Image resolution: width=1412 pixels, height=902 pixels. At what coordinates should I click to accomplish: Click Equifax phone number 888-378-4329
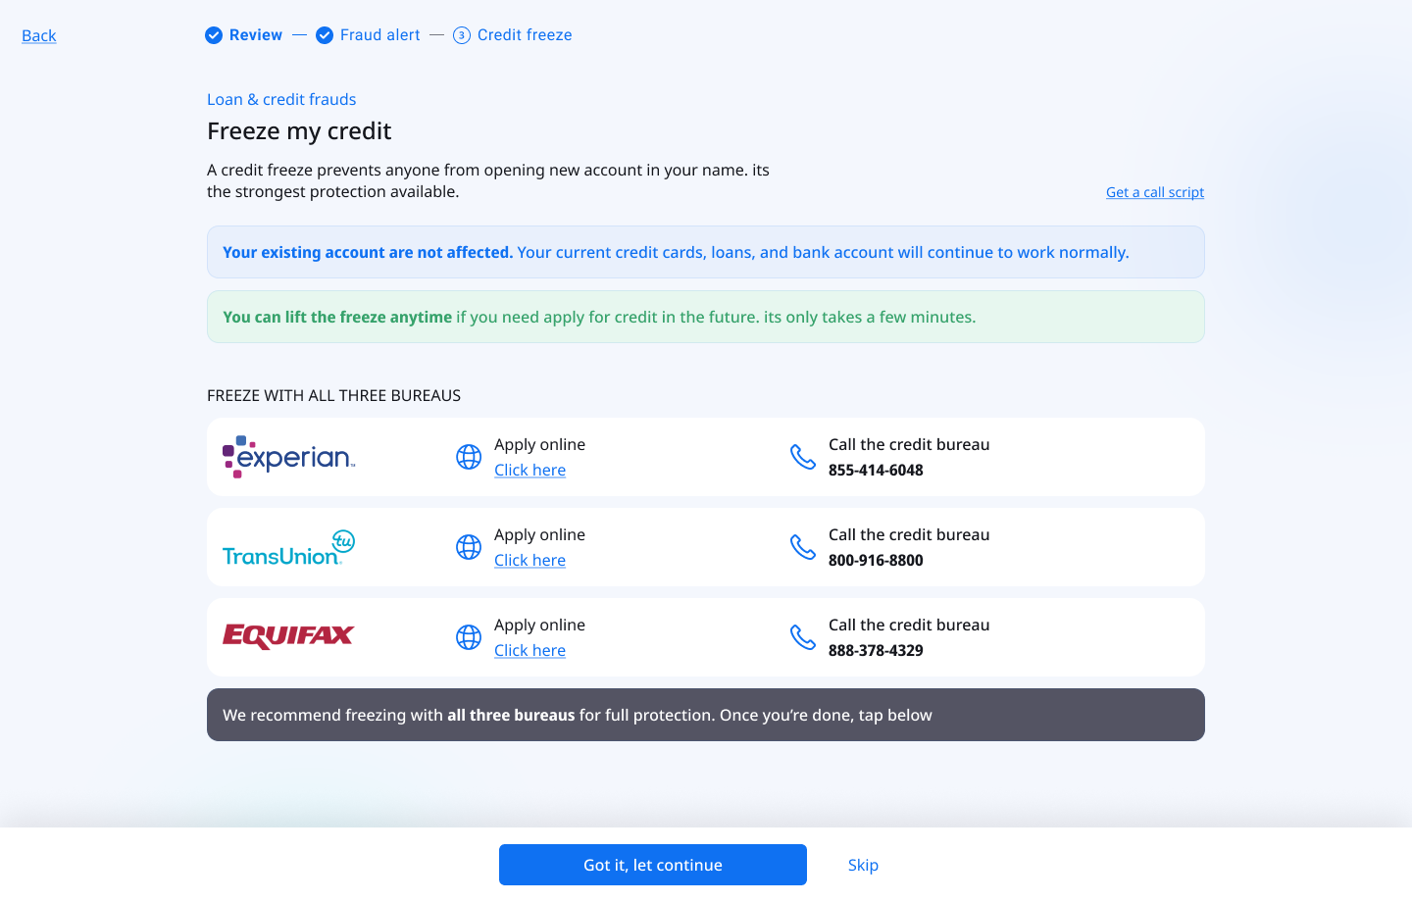tap(876, 650)
